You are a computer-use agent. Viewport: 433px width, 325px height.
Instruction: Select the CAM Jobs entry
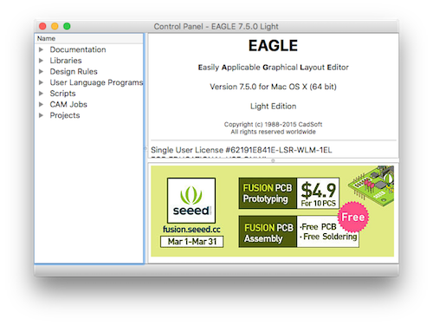coord(68,105)
